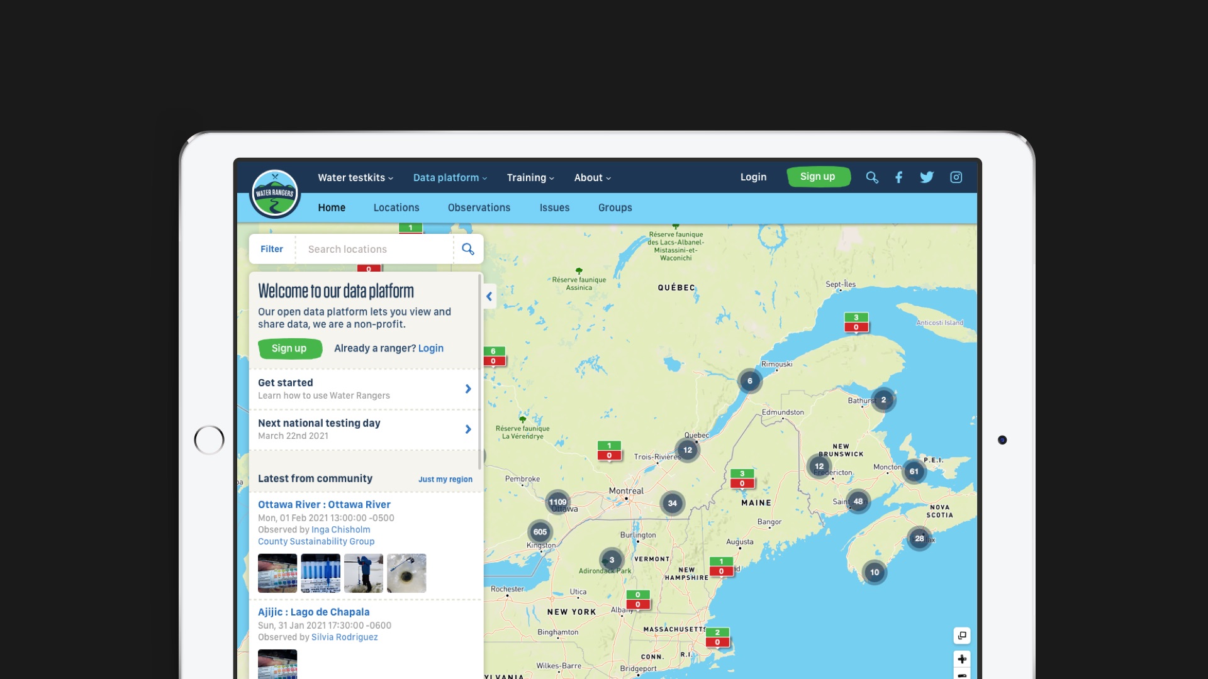Click the search locations magnifier button
The height and width of the screenshot is (679, 1208).
tap(468, 249)
